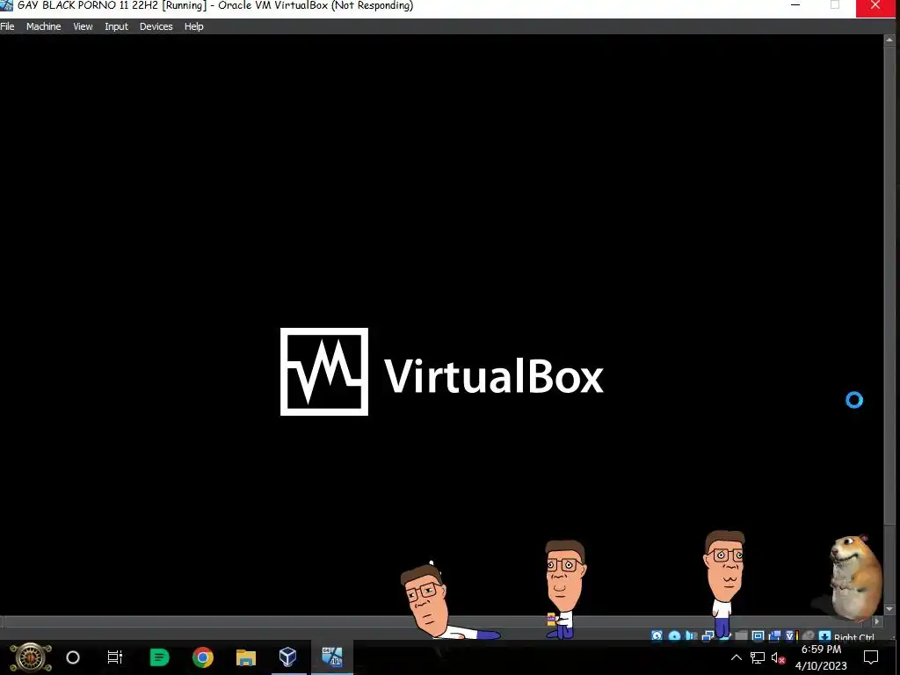Close the VirtualBox VM window
Viewport: 900px width, 675px height.
pyautogui.click(x=875, y=6)
